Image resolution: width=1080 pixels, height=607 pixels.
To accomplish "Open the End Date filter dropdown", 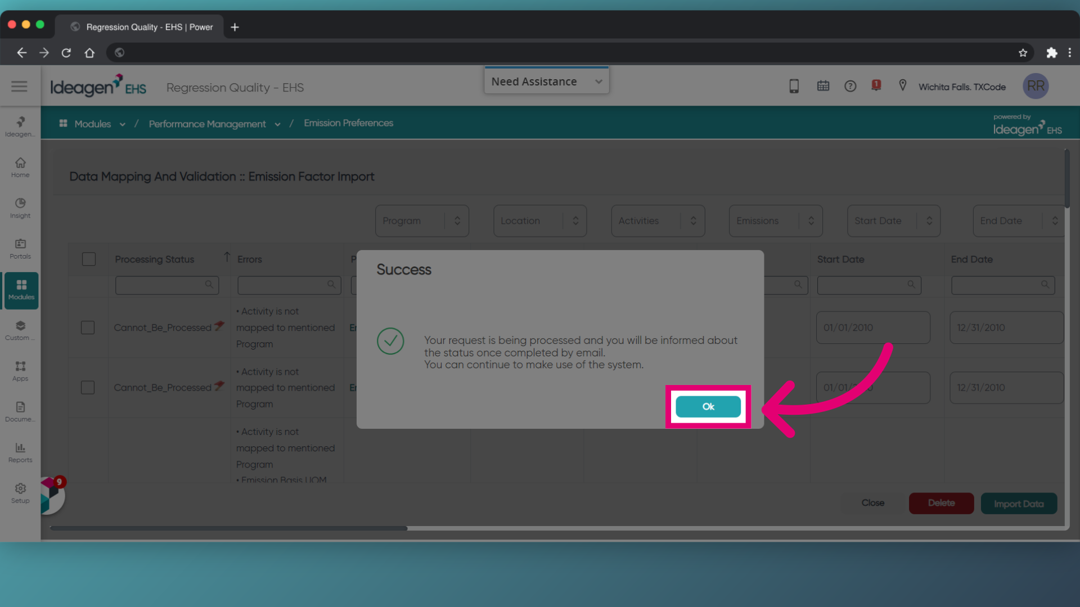I will tap(1019, 221).
